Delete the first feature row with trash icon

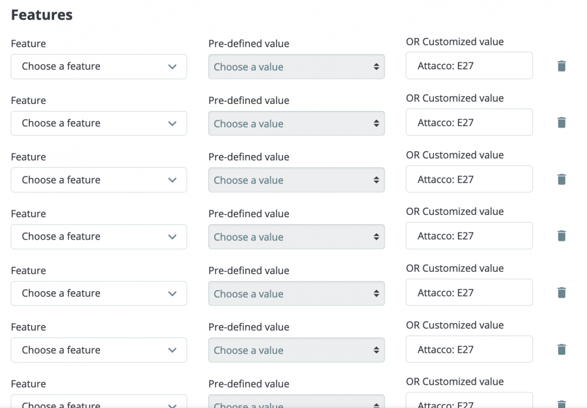pos(561,66)
